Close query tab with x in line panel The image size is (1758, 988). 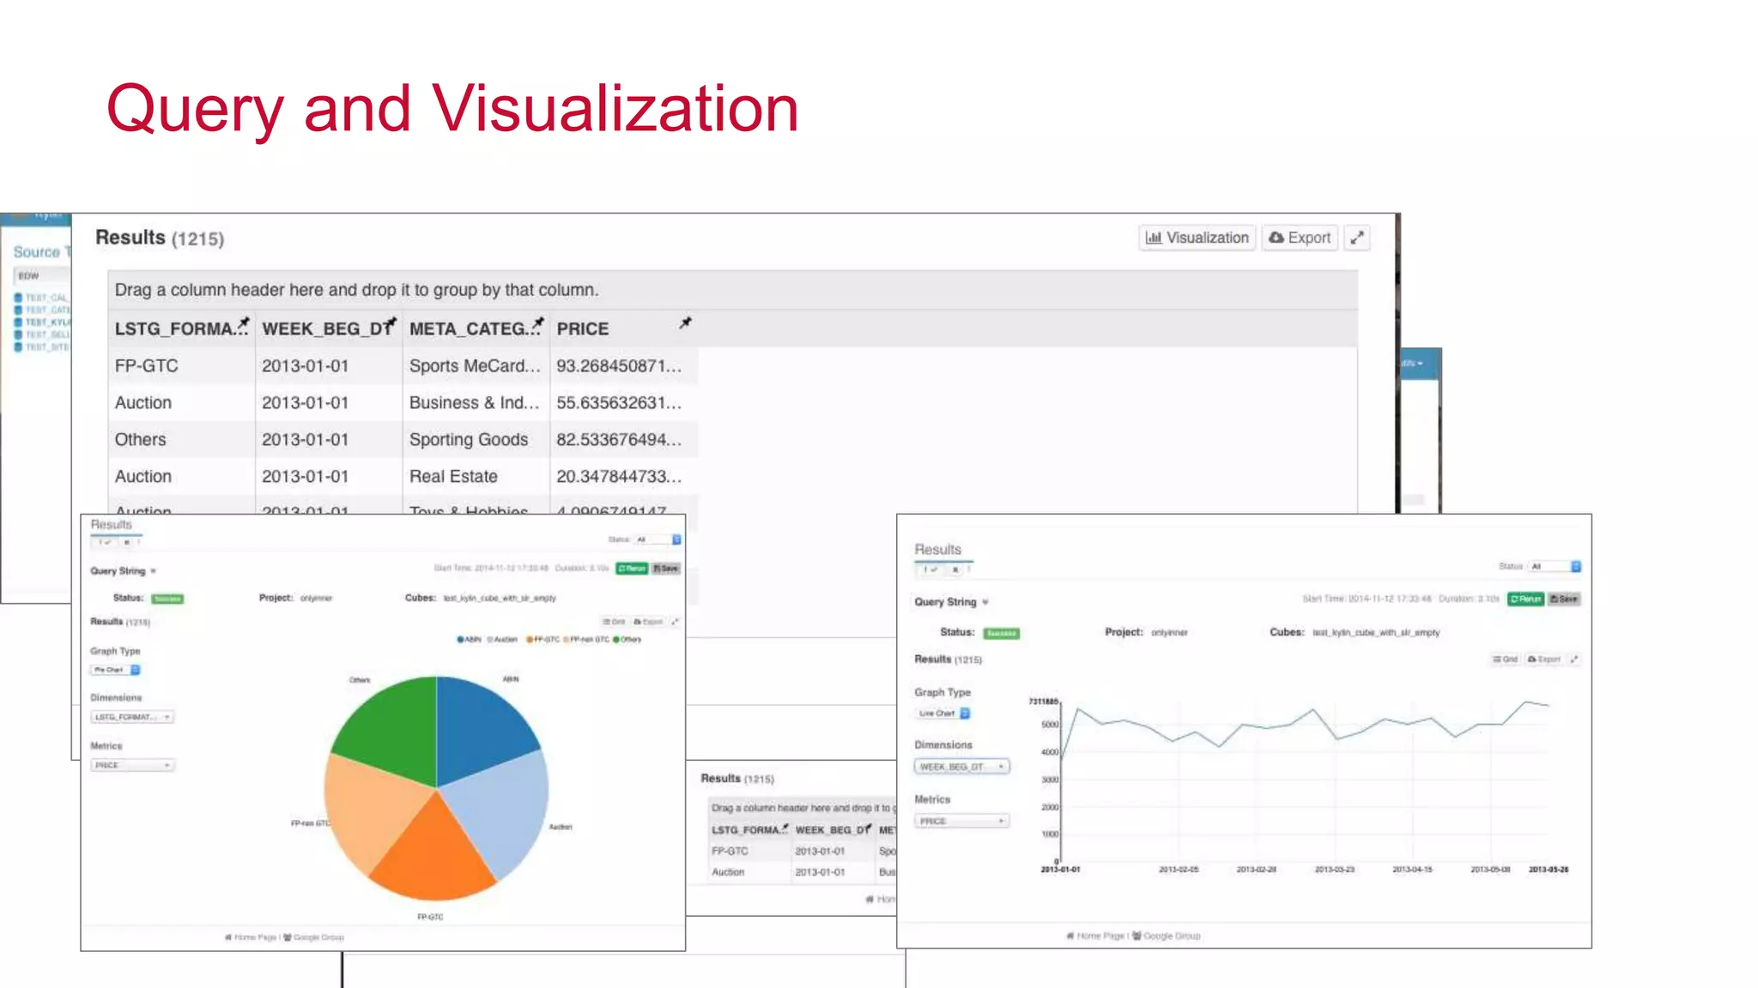tap(955, 569)
